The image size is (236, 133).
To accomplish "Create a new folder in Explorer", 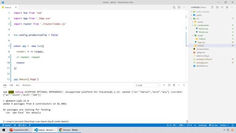I will click(217, 7).
